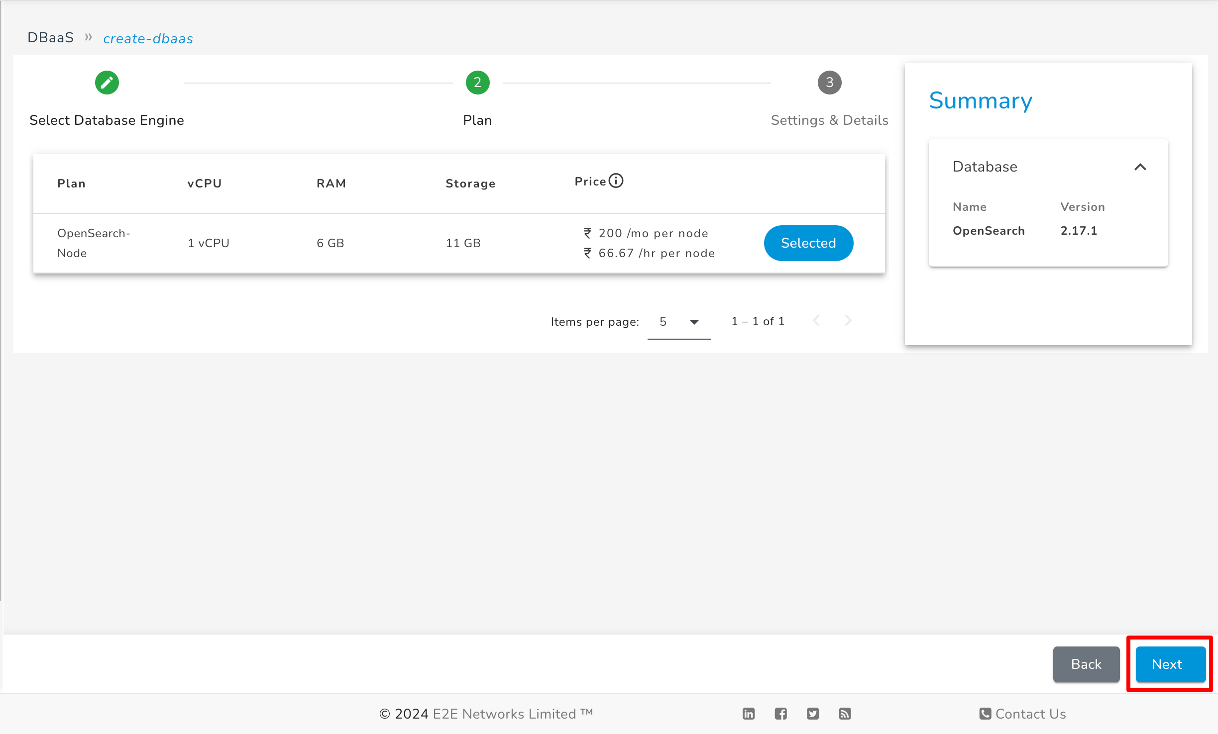Screen dimensions: 1218x734
Task: Click the Back button
Action: click(1086, 664)
